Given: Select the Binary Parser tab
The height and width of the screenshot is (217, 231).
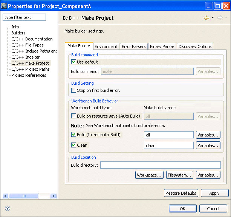Looking at the screenshot, I should point(162,46).
